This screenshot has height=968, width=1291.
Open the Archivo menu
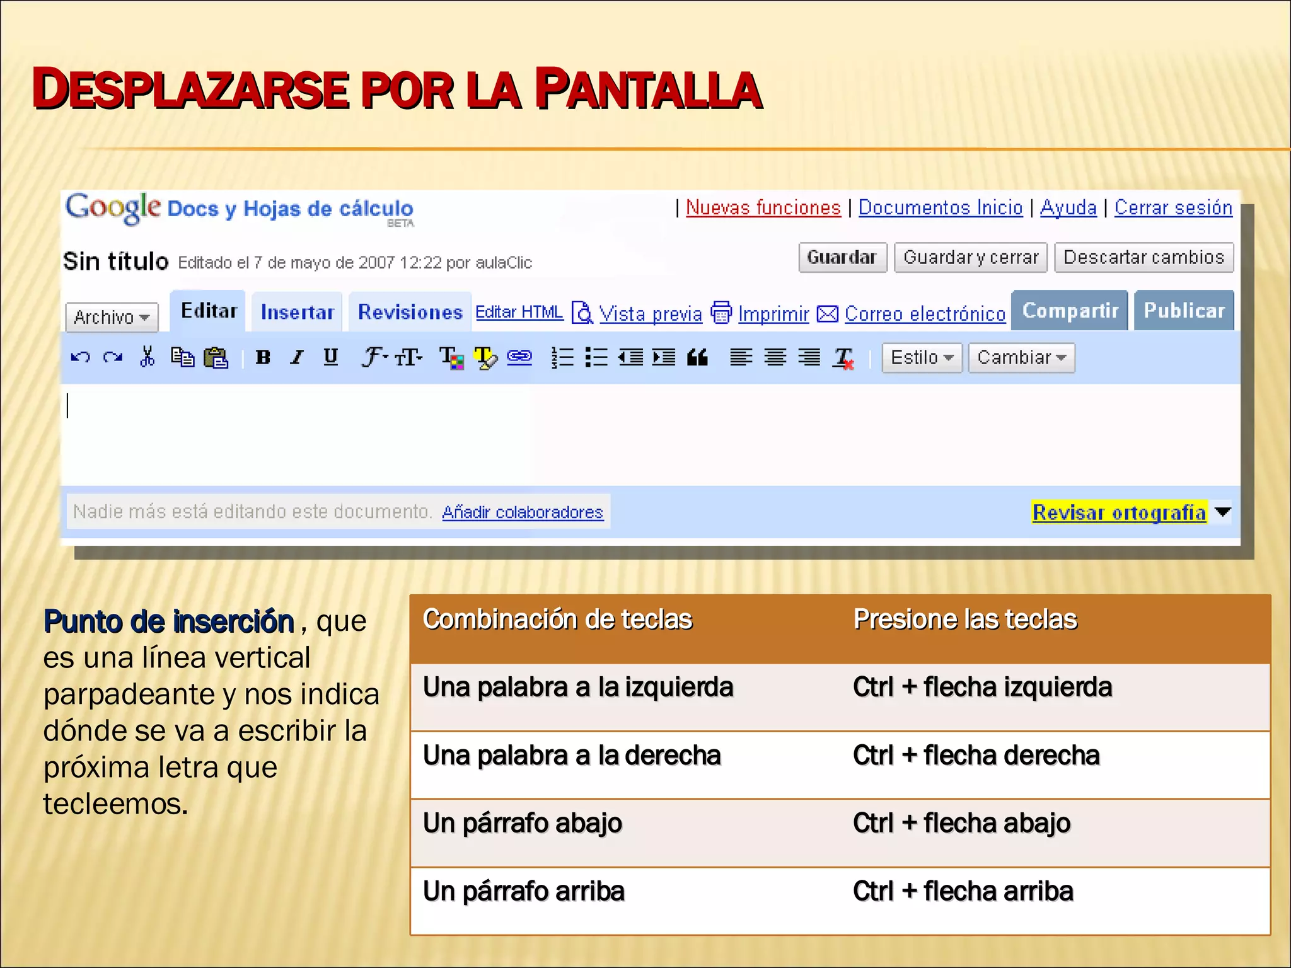tap(112, 317)
